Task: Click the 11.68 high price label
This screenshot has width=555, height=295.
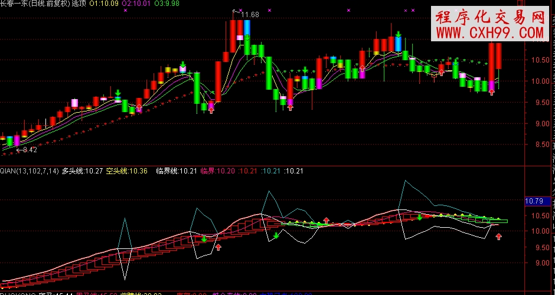Action: (250, 14)
